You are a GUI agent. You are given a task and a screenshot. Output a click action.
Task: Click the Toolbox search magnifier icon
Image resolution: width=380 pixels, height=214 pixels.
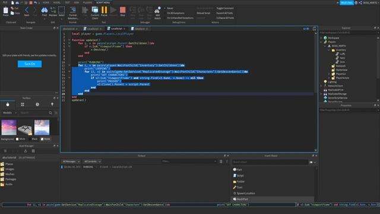coord(50,112)
